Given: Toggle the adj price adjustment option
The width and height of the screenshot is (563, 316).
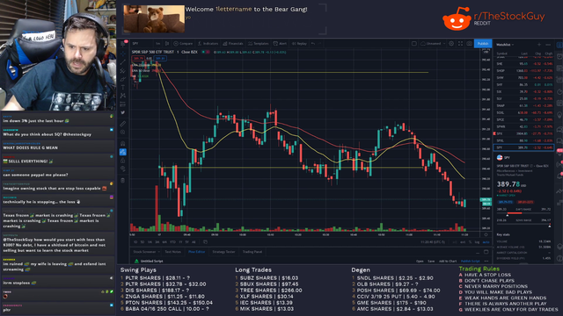Looking at the screenshot, I should point(455,242).
